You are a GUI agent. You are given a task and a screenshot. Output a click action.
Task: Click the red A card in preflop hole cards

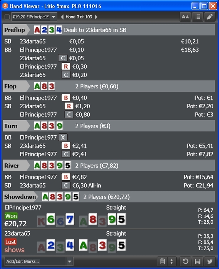tap(37, 30)
